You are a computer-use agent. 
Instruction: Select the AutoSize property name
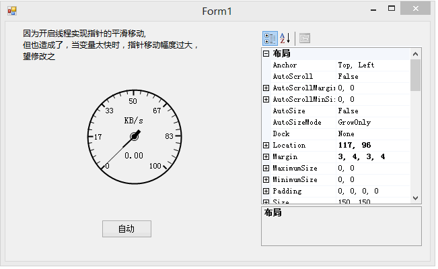[289, 111]
